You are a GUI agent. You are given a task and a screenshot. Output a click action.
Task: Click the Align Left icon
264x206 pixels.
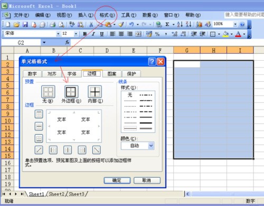112,34
